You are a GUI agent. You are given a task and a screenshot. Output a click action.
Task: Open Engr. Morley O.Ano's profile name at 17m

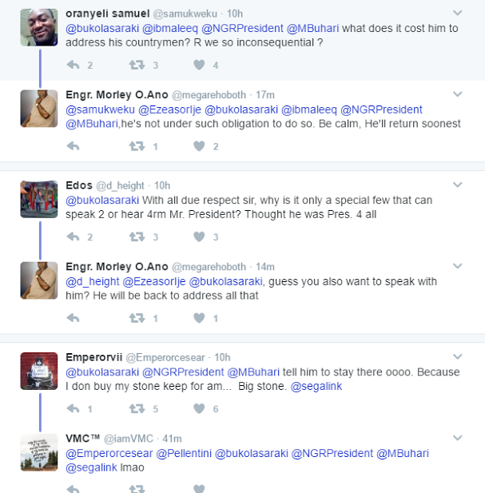click(x=117, y=95)
